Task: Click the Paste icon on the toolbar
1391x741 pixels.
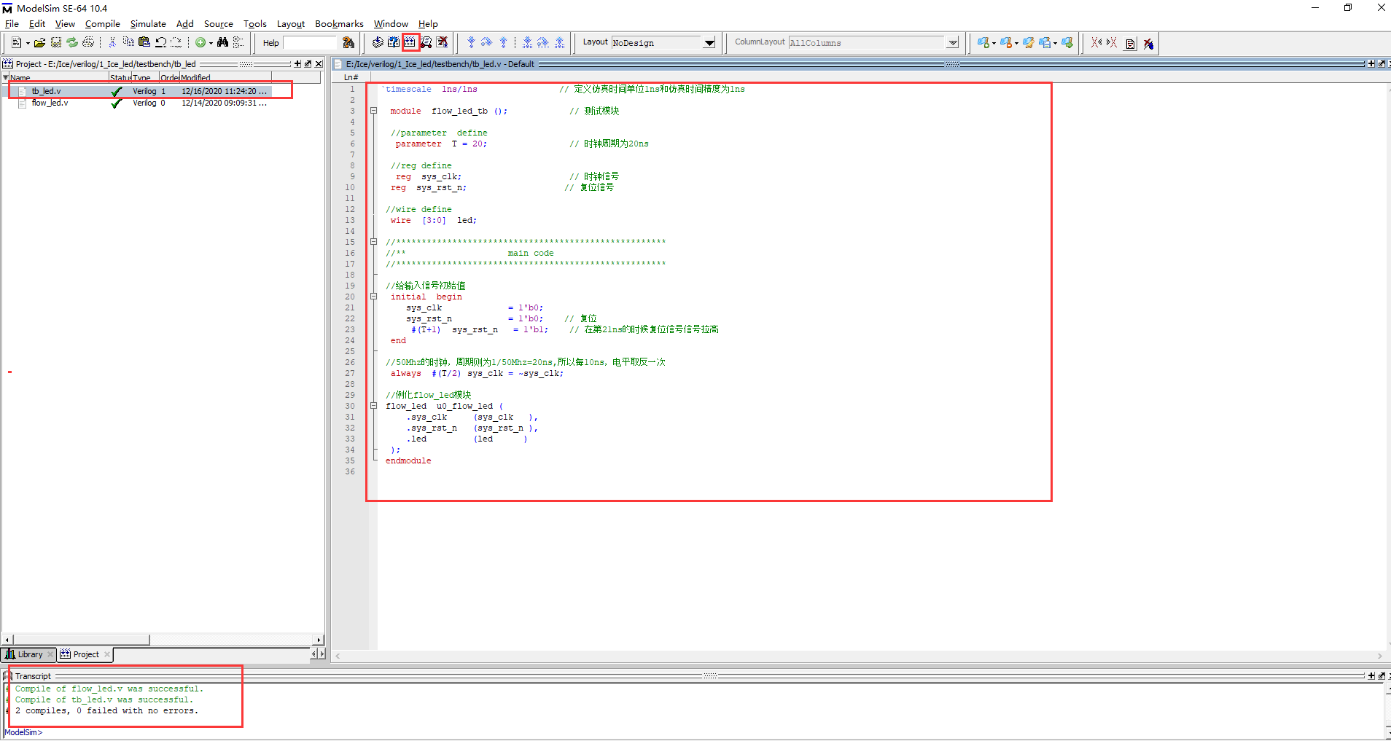Action: pos(144,42)
